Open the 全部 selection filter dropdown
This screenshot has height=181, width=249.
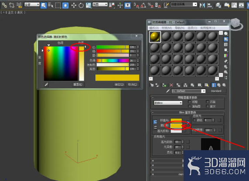point(32,4)
